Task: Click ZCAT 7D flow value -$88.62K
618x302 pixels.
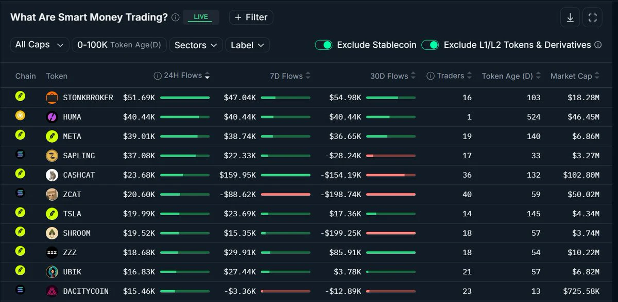Action: (237, 194)
